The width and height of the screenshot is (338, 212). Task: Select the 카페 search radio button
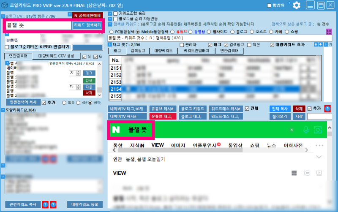[x=271, y=32]
